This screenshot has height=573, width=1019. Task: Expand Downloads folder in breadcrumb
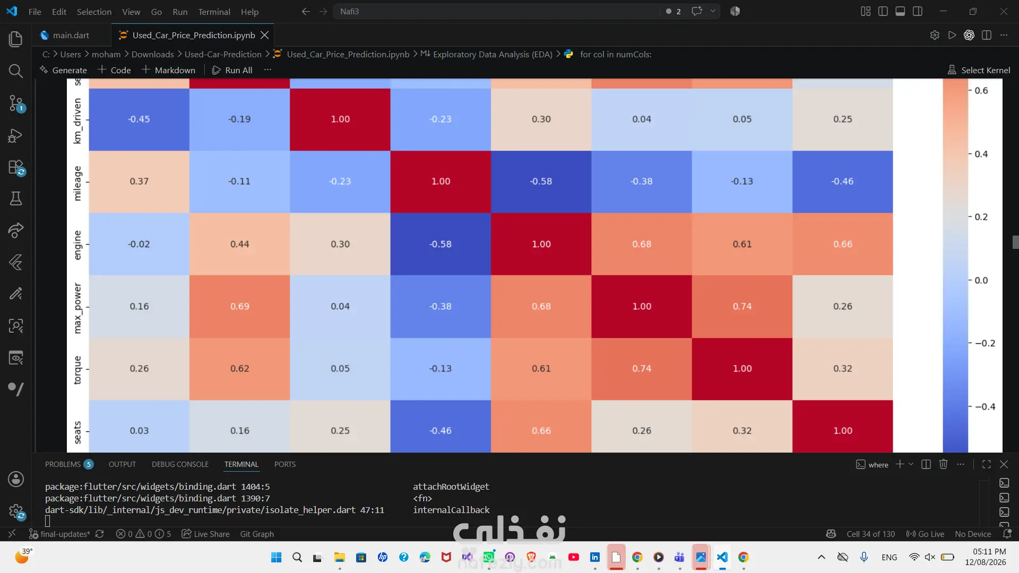coord(152,54)
